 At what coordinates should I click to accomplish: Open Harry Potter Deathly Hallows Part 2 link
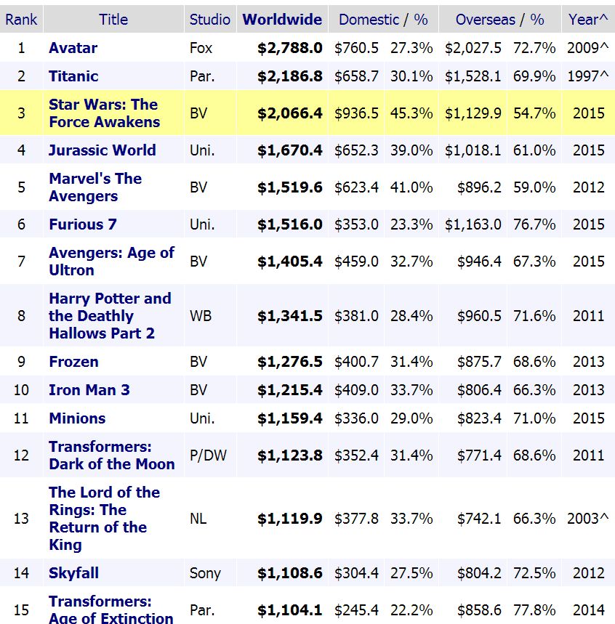coord(110,315)
